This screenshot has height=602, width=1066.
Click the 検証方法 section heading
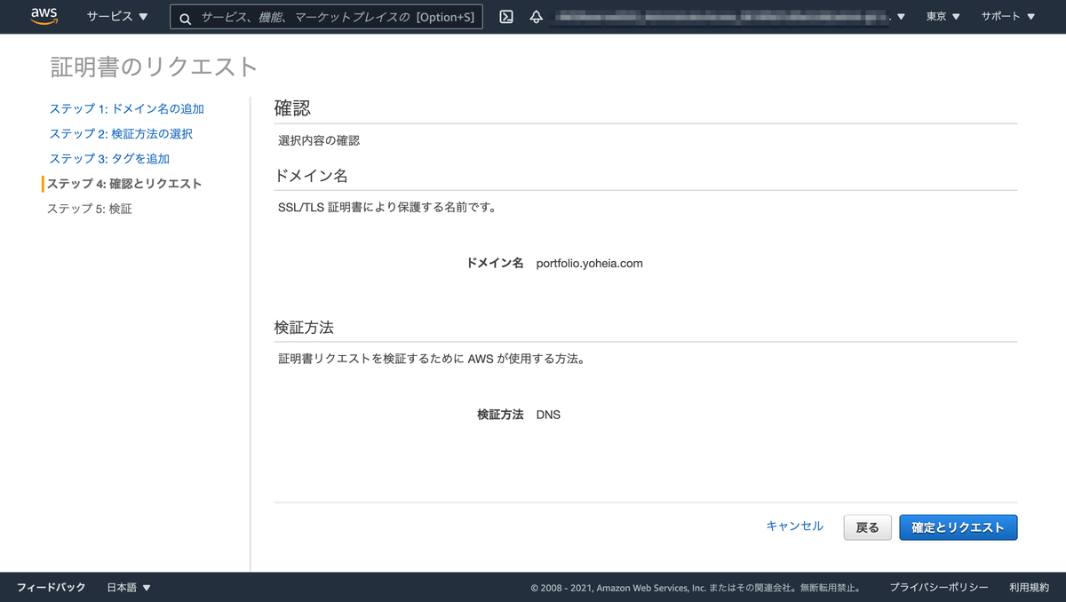304,328
